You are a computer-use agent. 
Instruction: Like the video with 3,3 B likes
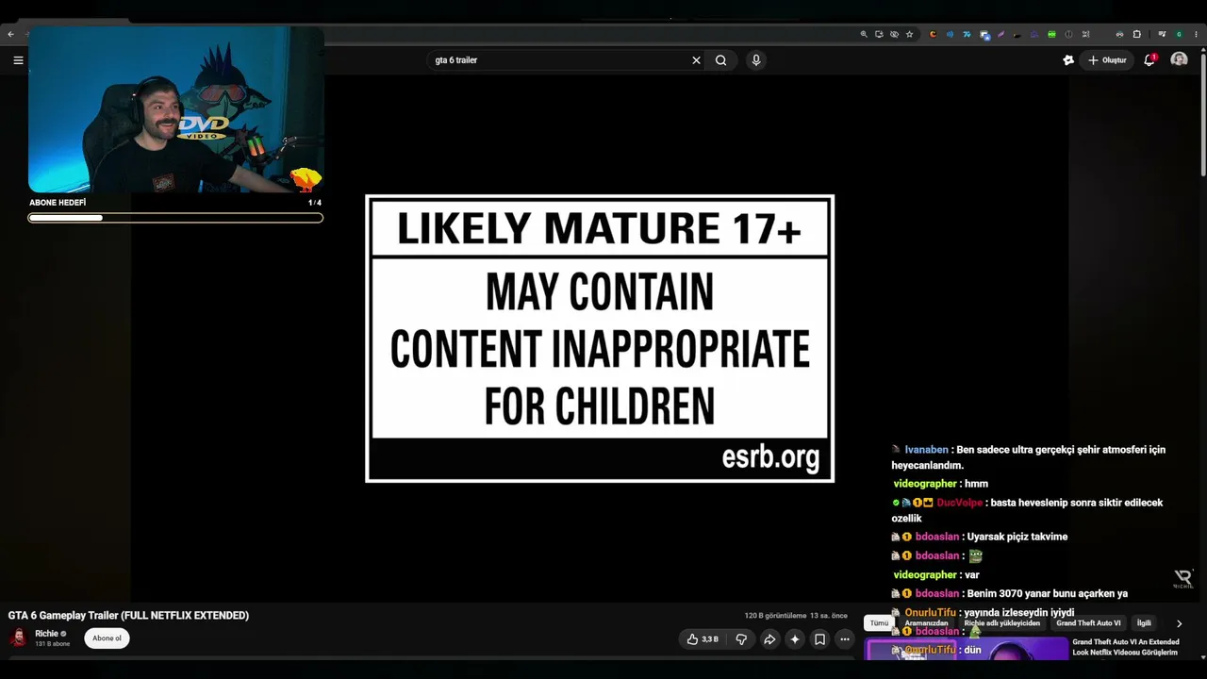[x=703, y=639]
